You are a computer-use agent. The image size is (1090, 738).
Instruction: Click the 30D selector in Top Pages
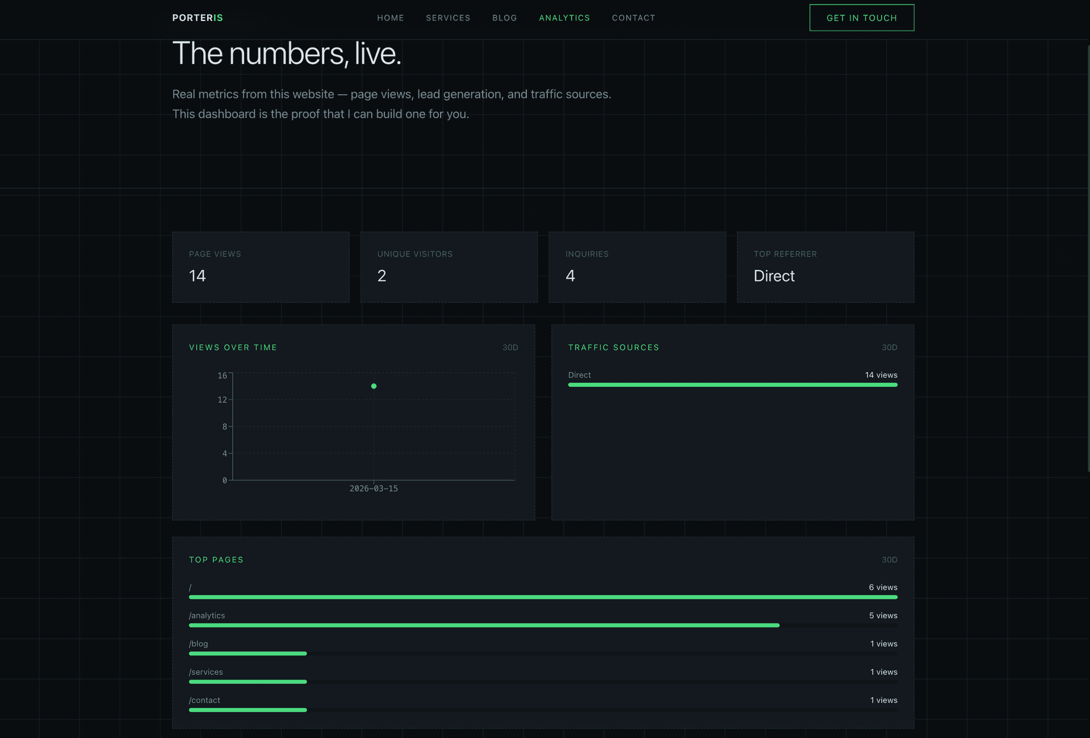pos(889,559)
